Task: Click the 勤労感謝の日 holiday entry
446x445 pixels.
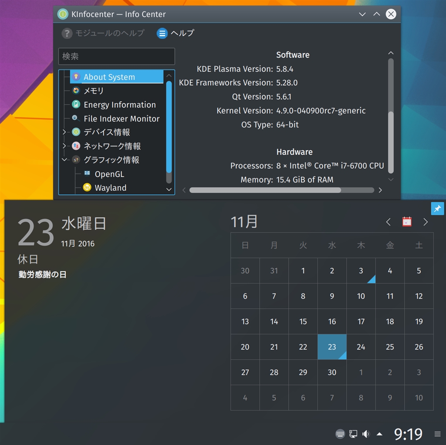Action: tap(42, 274)
